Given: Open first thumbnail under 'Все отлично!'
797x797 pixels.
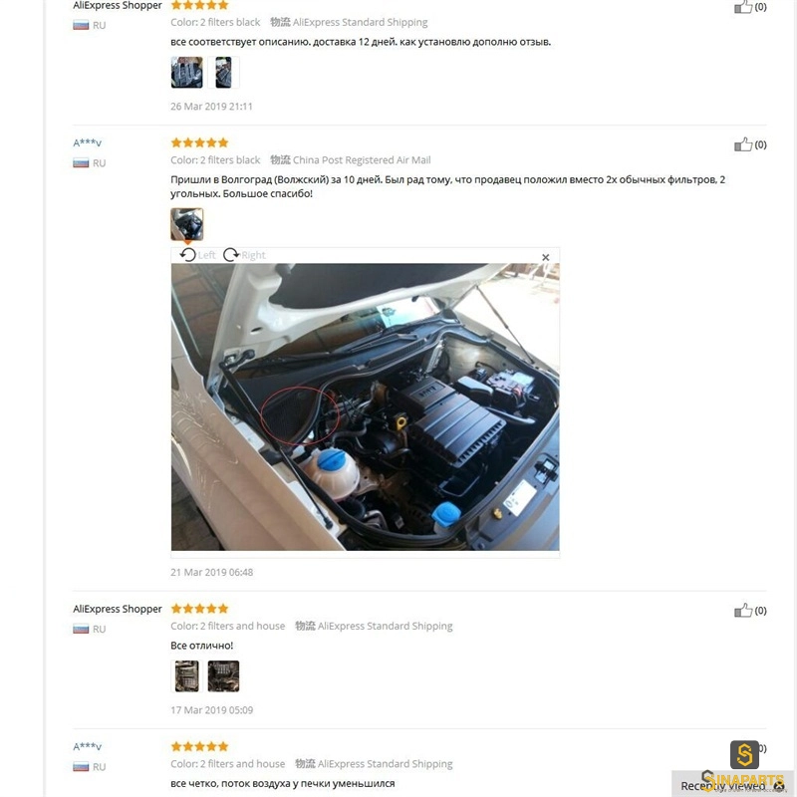Looking at the screenshot, I should [x=186, y=676].
